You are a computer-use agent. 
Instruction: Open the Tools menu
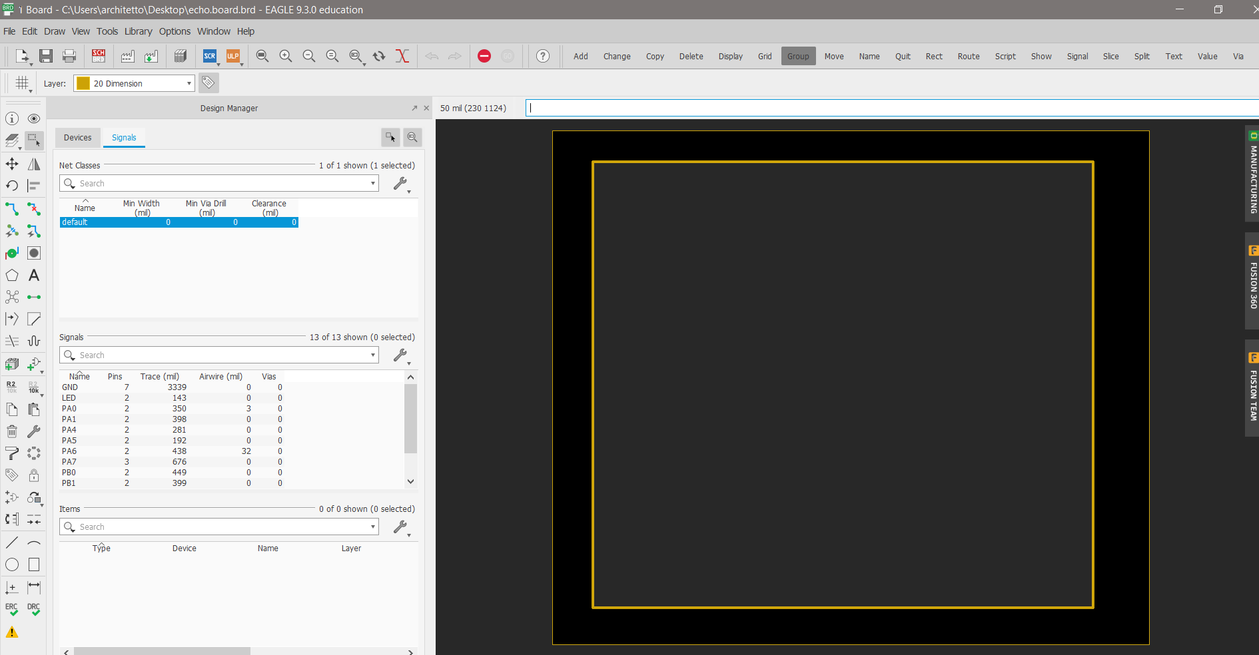click(107, 31)
